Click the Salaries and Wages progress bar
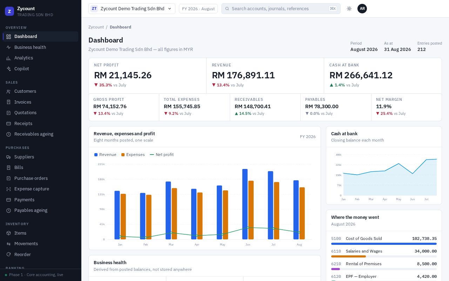This screenshot has height=281, width=449. pos(384,256)
